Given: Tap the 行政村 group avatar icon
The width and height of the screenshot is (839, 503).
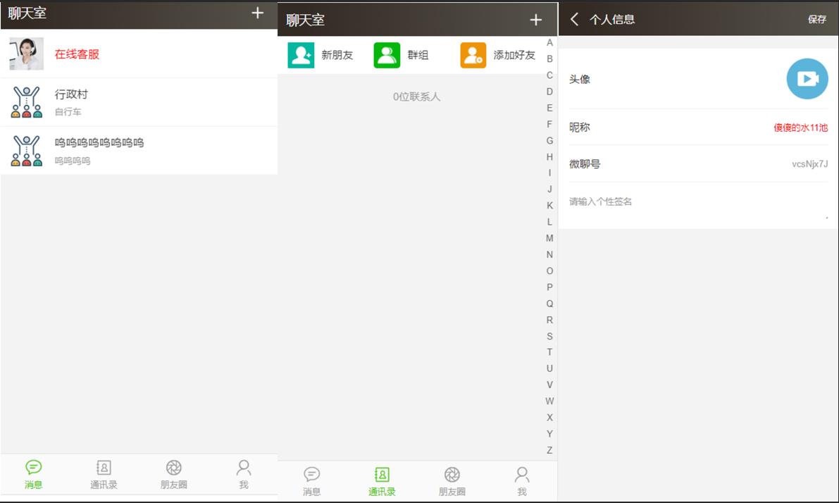Looking at the screenshot, I should [25, 101].
